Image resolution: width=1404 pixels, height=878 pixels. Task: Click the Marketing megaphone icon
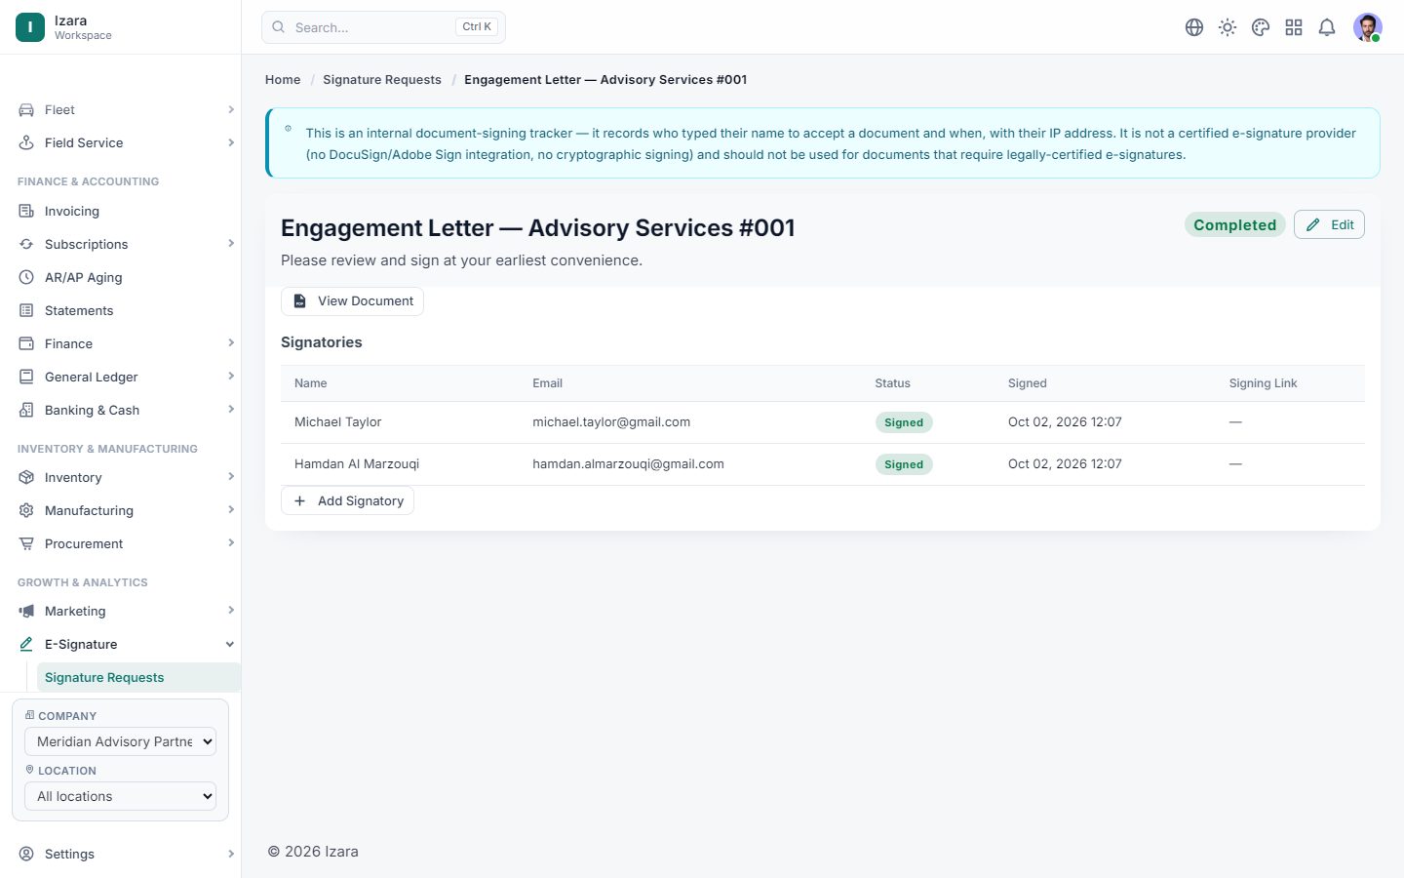point(26,612)
